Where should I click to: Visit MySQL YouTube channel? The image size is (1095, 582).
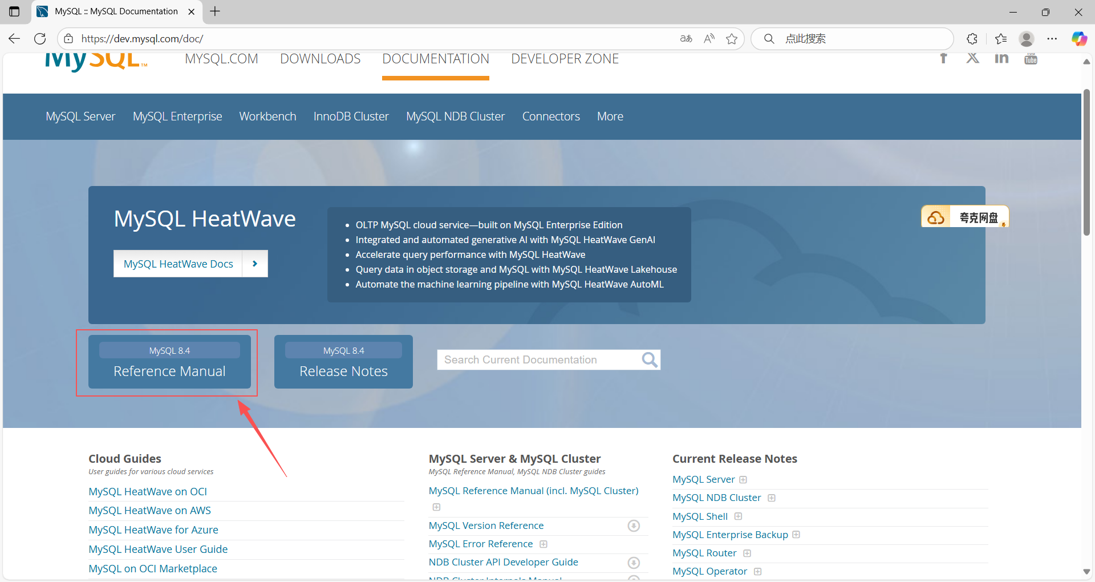click(x=1031, y=58)
